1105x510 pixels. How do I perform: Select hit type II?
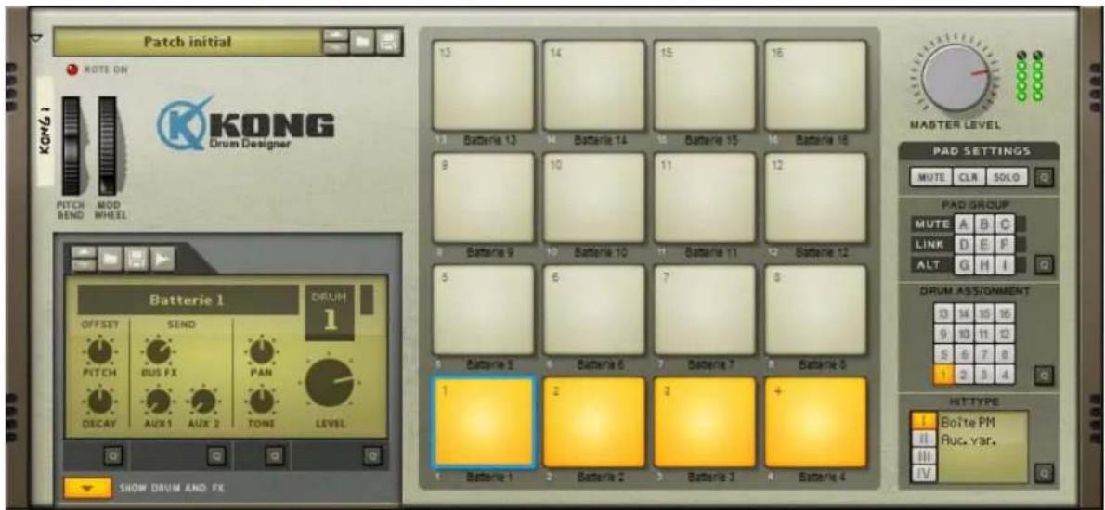[x=923, y=438]
